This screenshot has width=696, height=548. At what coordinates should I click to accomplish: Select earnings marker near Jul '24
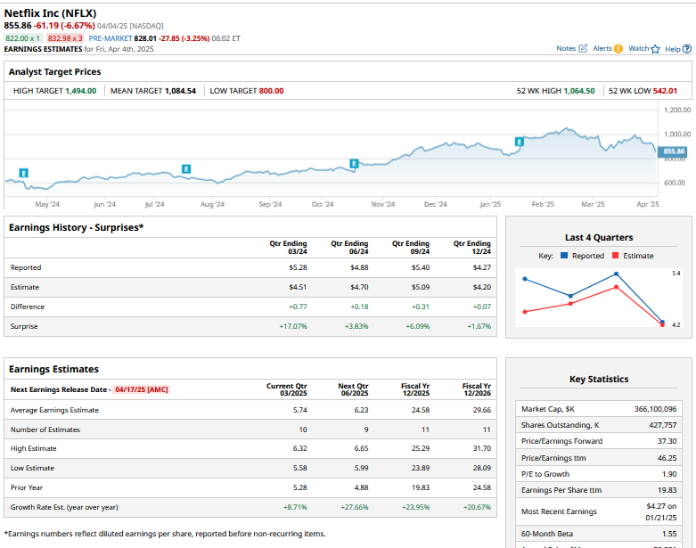pos(185,168)
